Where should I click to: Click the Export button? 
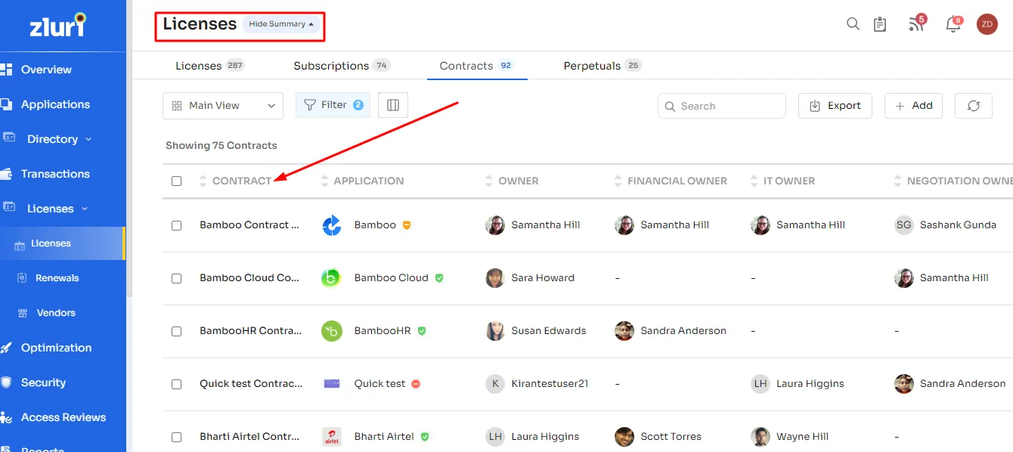[835, 106]
